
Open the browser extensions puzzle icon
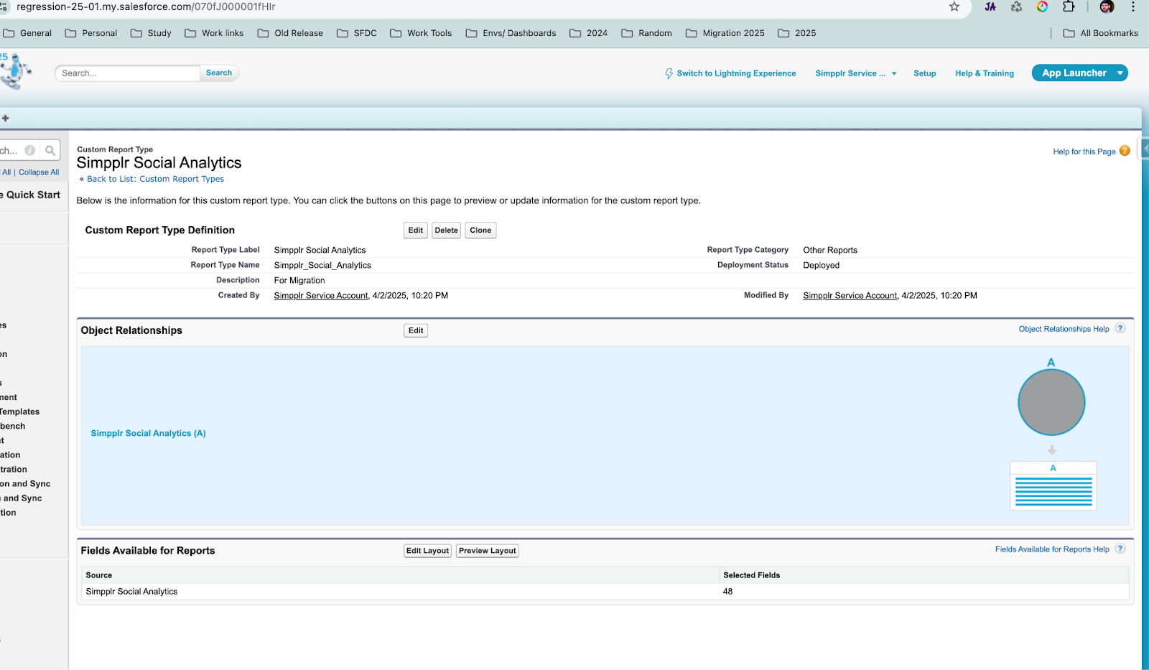click(1069, 6)
